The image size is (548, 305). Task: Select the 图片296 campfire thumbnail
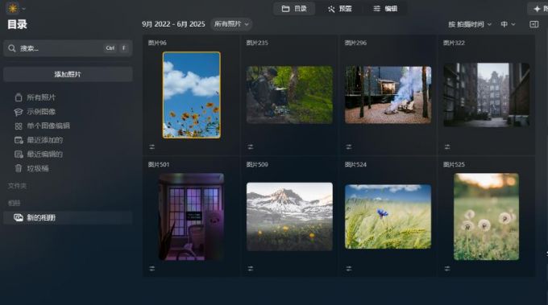pos(388,95)
